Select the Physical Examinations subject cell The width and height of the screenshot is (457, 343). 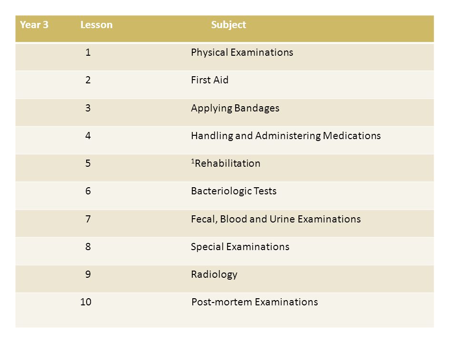point(242,52)
